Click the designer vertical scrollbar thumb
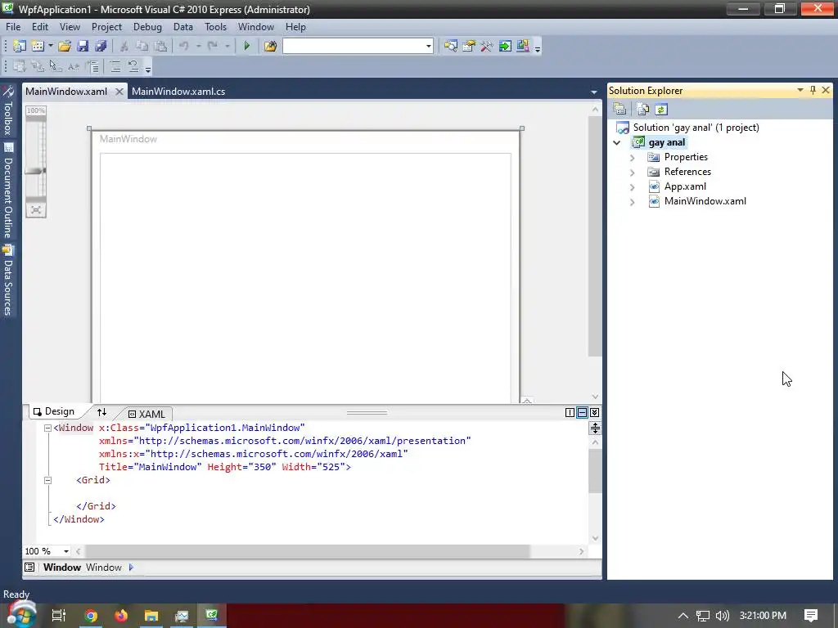 595,236
